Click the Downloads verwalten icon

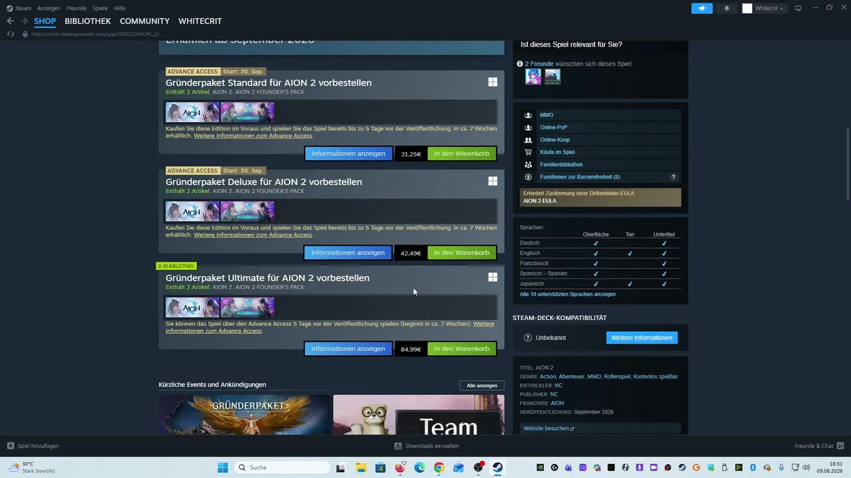click(x=398, y=446)
